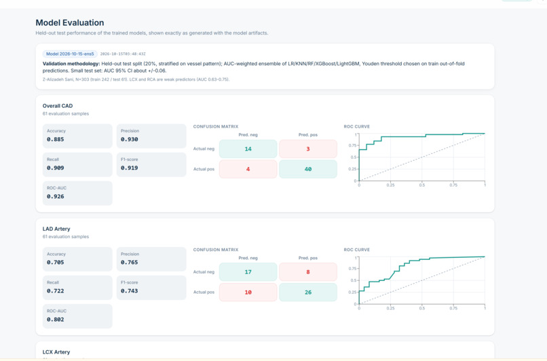547x361 pixels.
Task: Click Overall CAD false positive cell 3
Action: (x=308, y=149)
